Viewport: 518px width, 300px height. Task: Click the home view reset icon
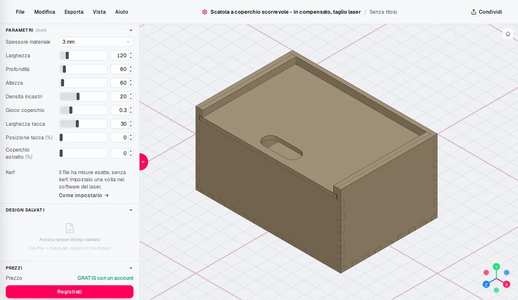tap(508, 34)
